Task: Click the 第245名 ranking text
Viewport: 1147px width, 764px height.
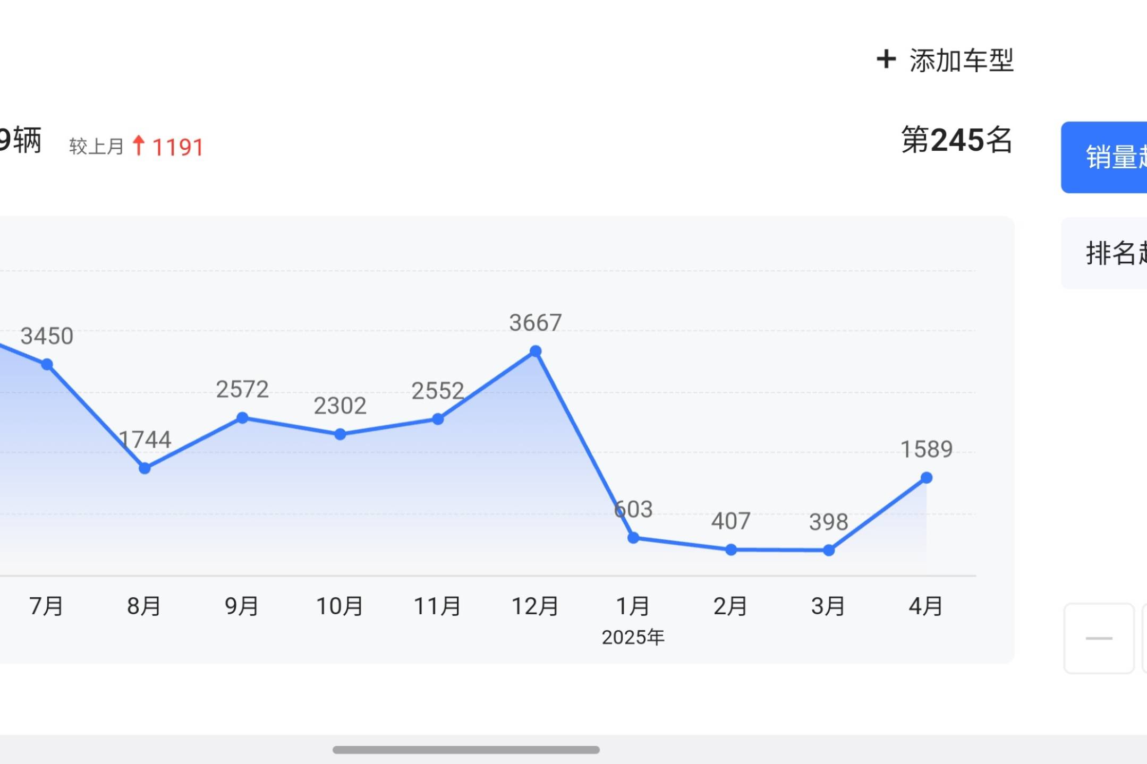Action: (957, 140)
